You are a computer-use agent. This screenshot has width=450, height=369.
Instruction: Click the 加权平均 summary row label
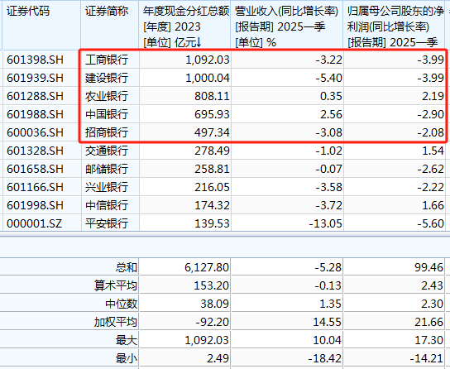pyautogui.click(x=116, y=322)
